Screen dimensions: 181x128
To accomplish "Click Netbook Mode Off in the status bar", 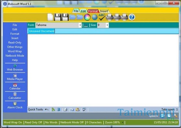I will pos(72,122).
